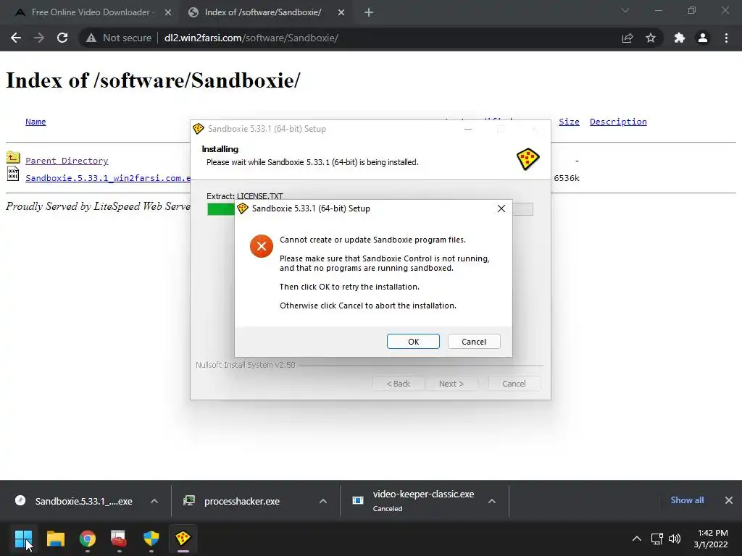Sort listing by Size column
Image resolution: width=742 pixels, height=556 pixels.
pyautogui.click(x=569, y=122)
